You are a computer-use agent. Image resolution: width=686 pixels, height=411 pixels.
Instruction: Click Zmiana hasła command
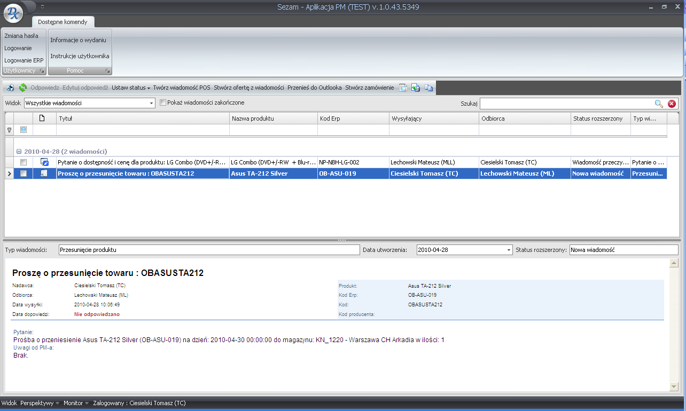pos(21,36)
